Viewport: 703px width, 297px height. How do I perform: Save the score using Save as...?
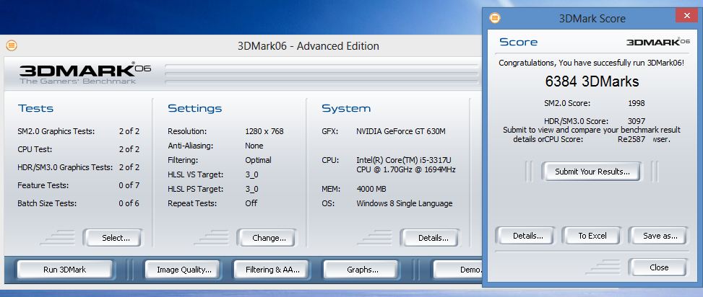pyautogui.click(x=660, y=236)
